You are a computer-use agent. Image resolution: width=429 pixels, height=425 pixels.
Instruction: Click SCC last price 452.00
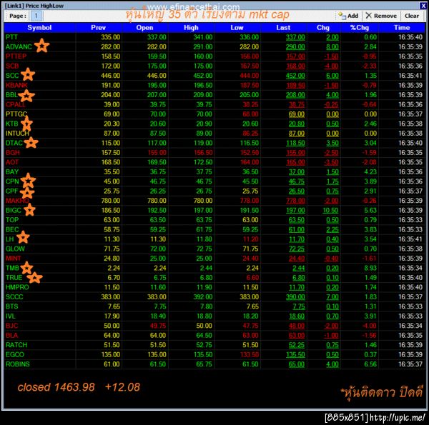pos(295,76)
